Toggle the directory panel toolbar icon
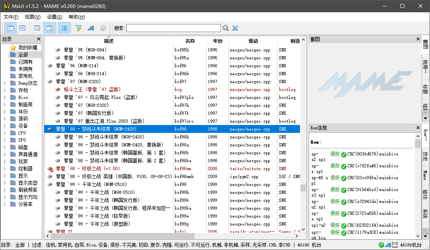430x250 pixels. point(10,28)
